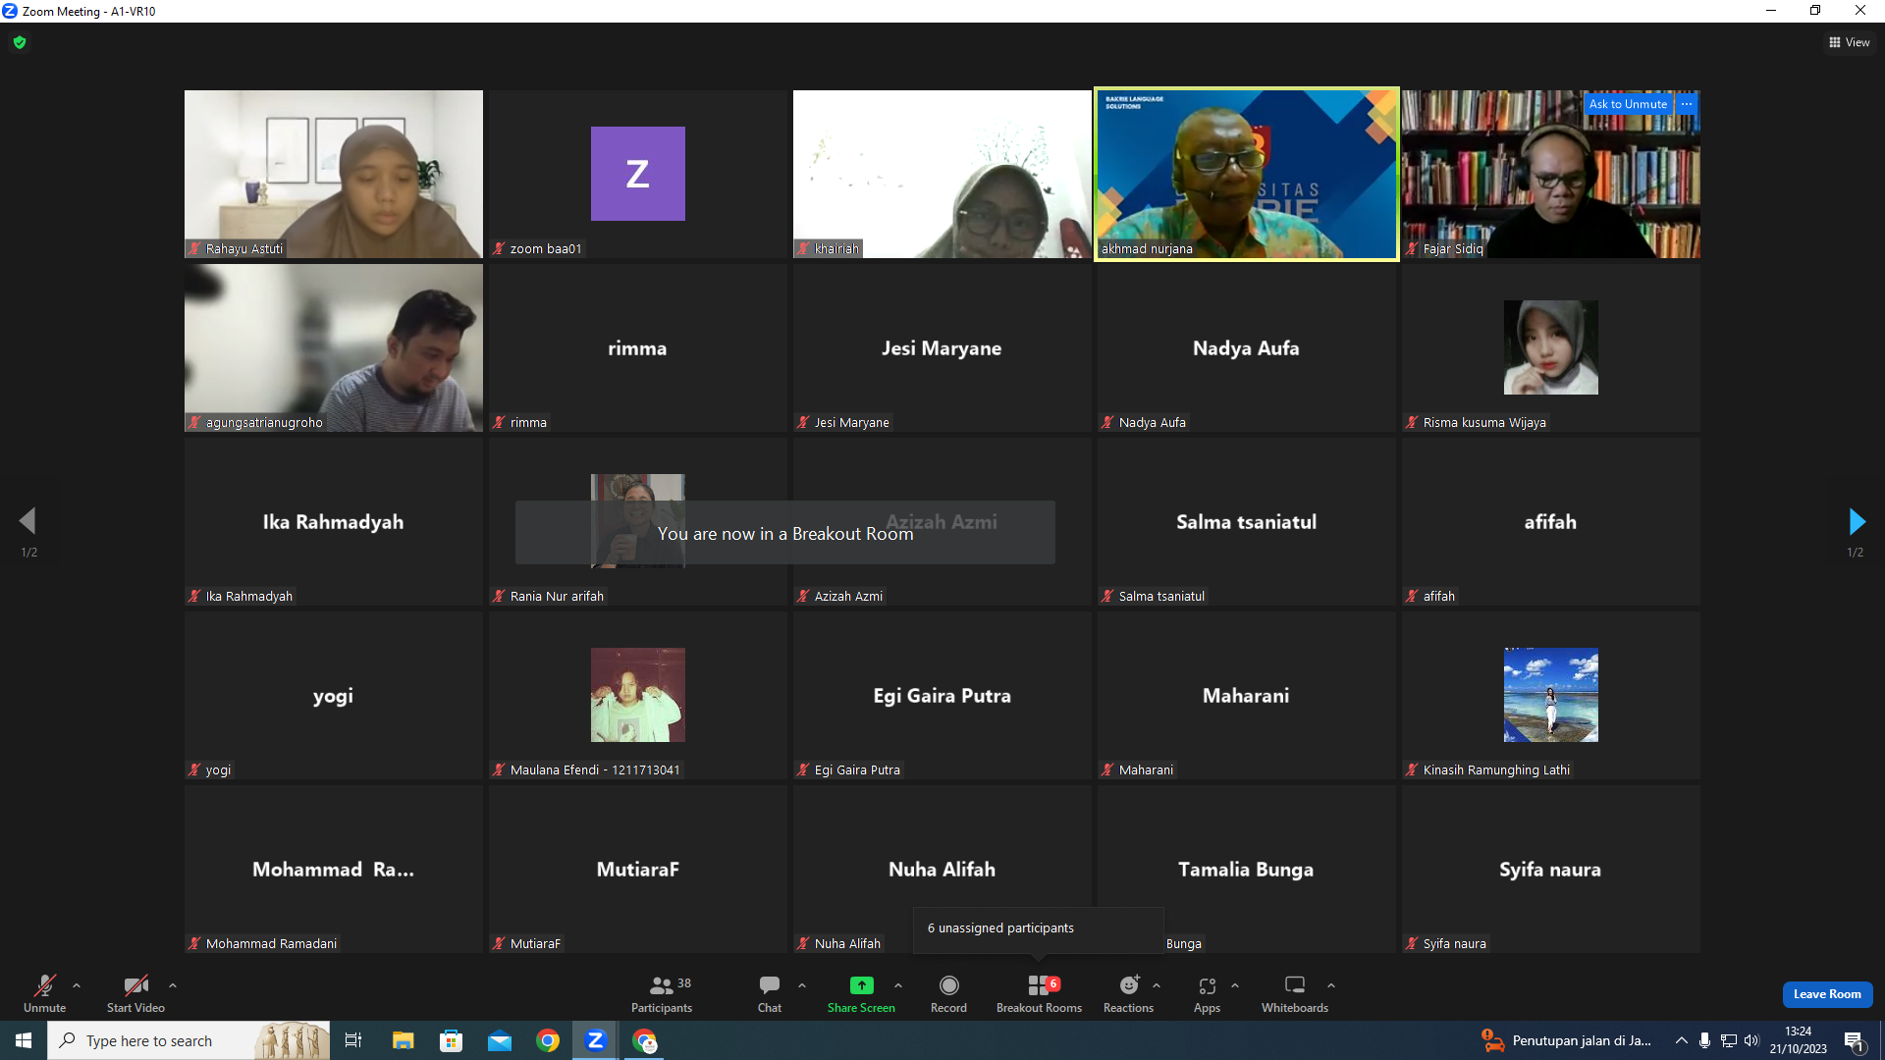Expand Whiteboards options arrow

(1331, 985)
